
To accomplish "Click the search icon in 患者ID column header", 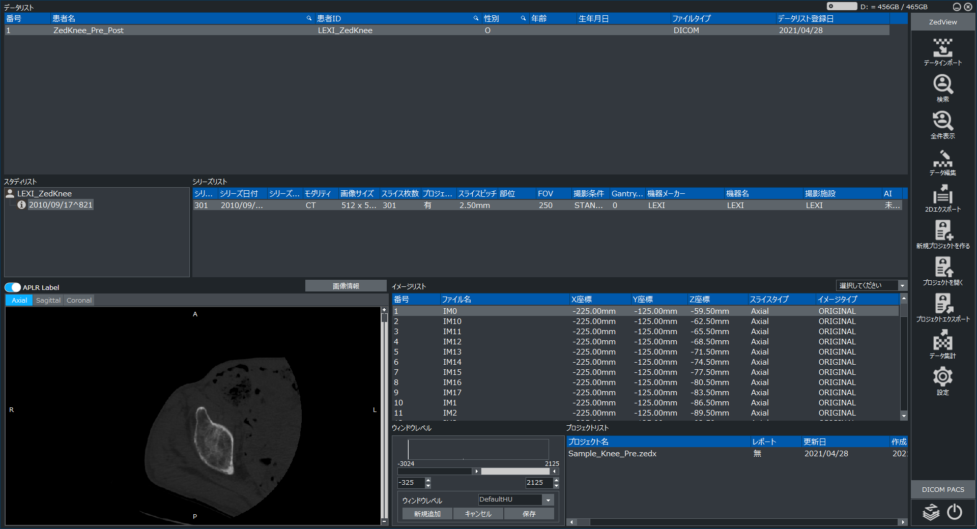I will click(476, 18).
